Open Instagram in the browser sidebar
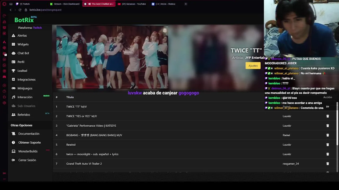Viewport: 339px width, 190px height. click(4, 71)
